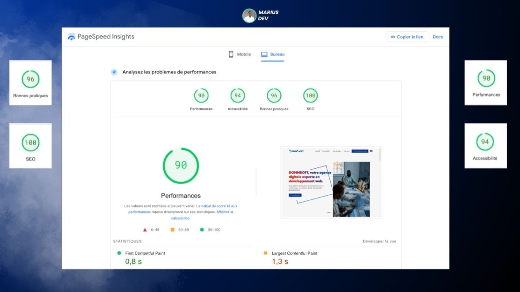This screenshot has width=520, height=292.
Task: Click the large 90 Performances circle gauge
Action: (x=181, y=165)
